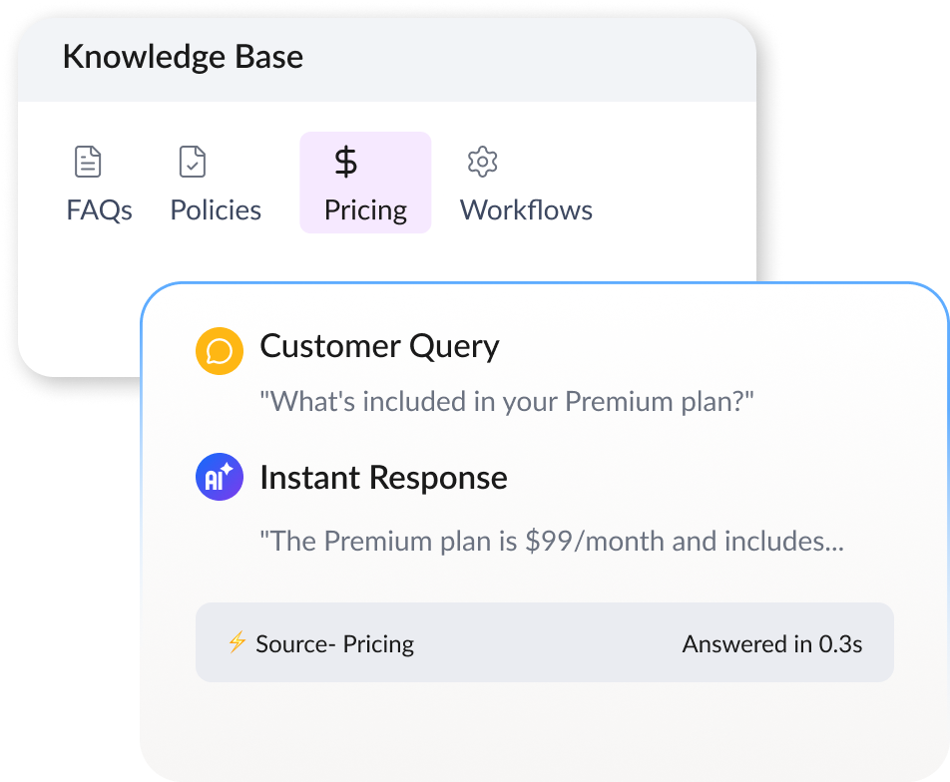
Task: Click the Answered in 0.3s label
Action: tap(772, 644)
